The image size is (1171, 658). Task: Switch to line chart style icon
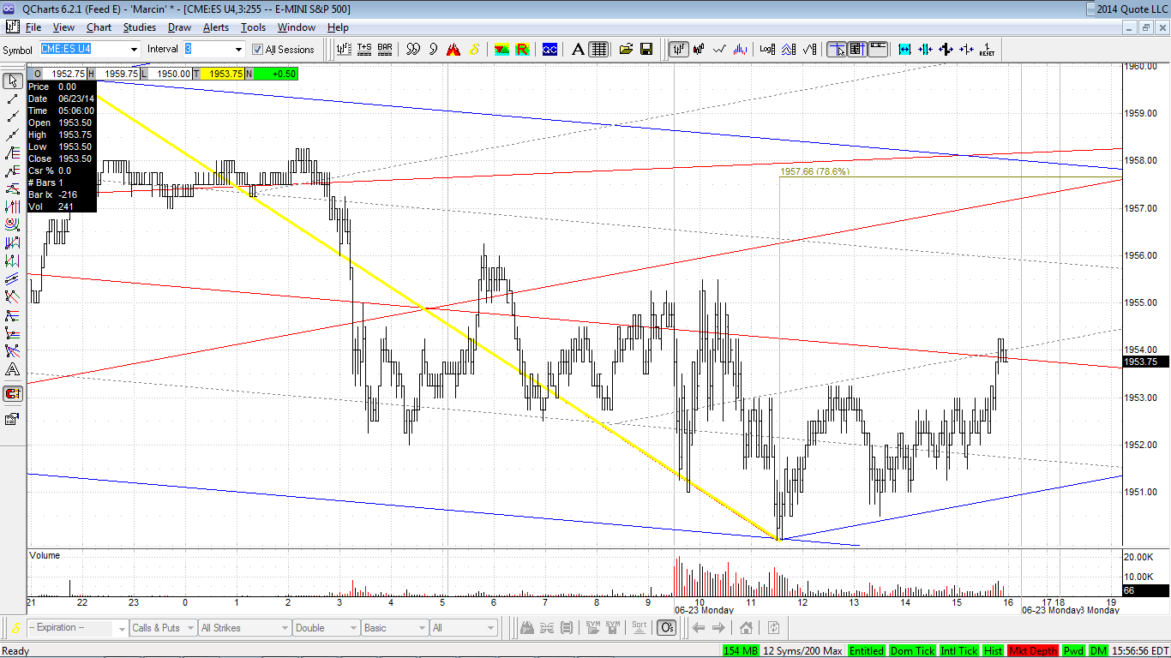coord(720,50)
